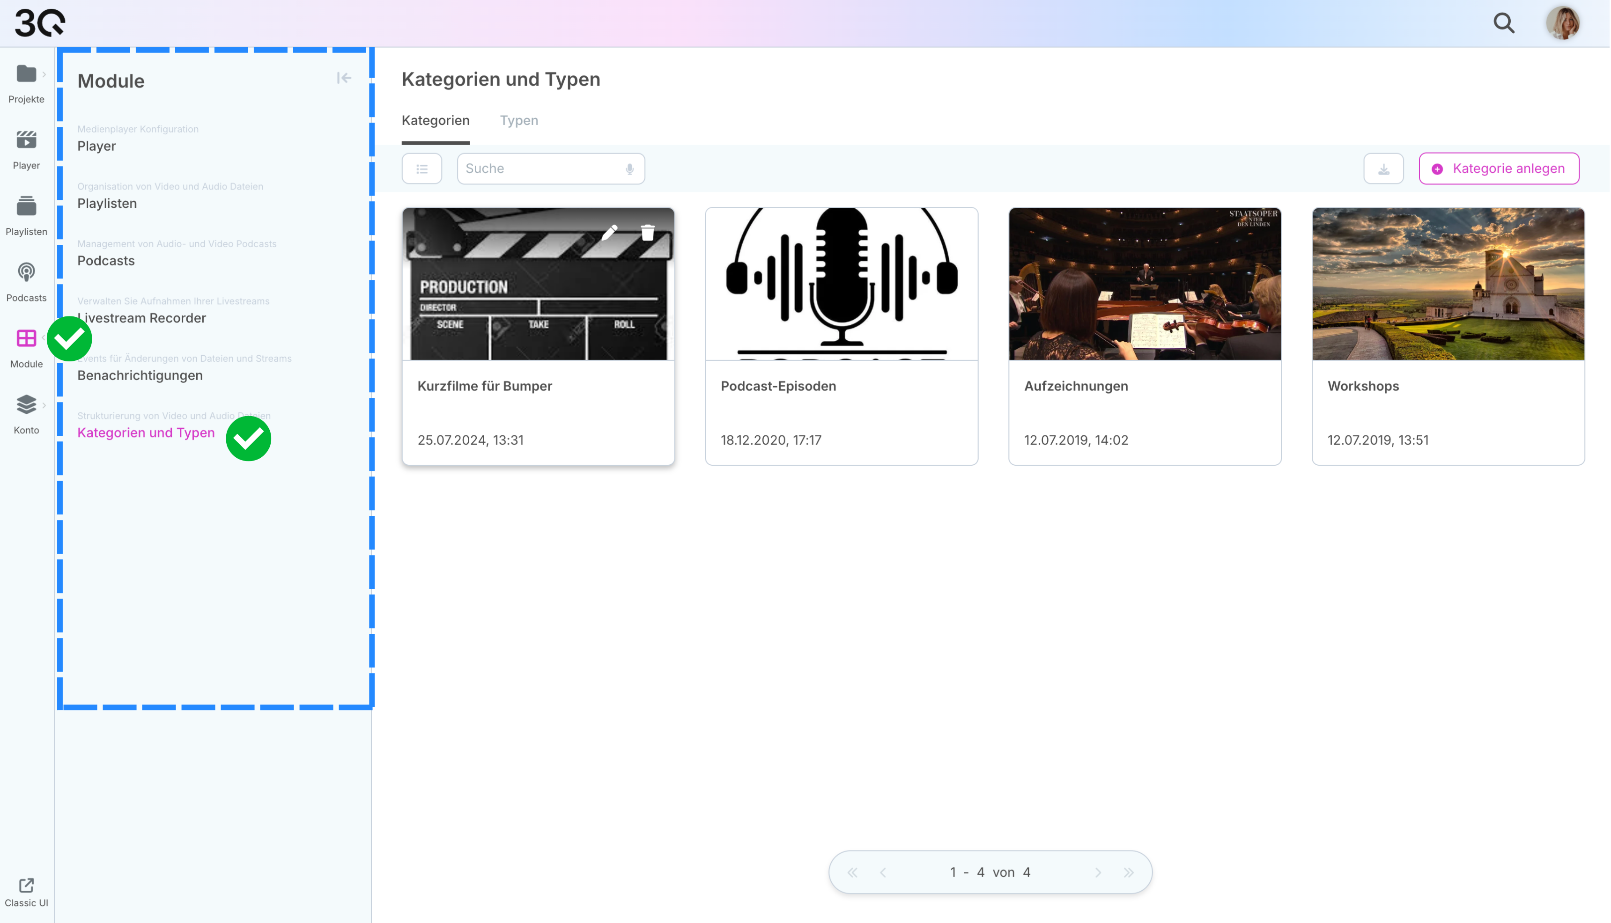Open the Projekte folder icon in sidebar

pos(26,74)
